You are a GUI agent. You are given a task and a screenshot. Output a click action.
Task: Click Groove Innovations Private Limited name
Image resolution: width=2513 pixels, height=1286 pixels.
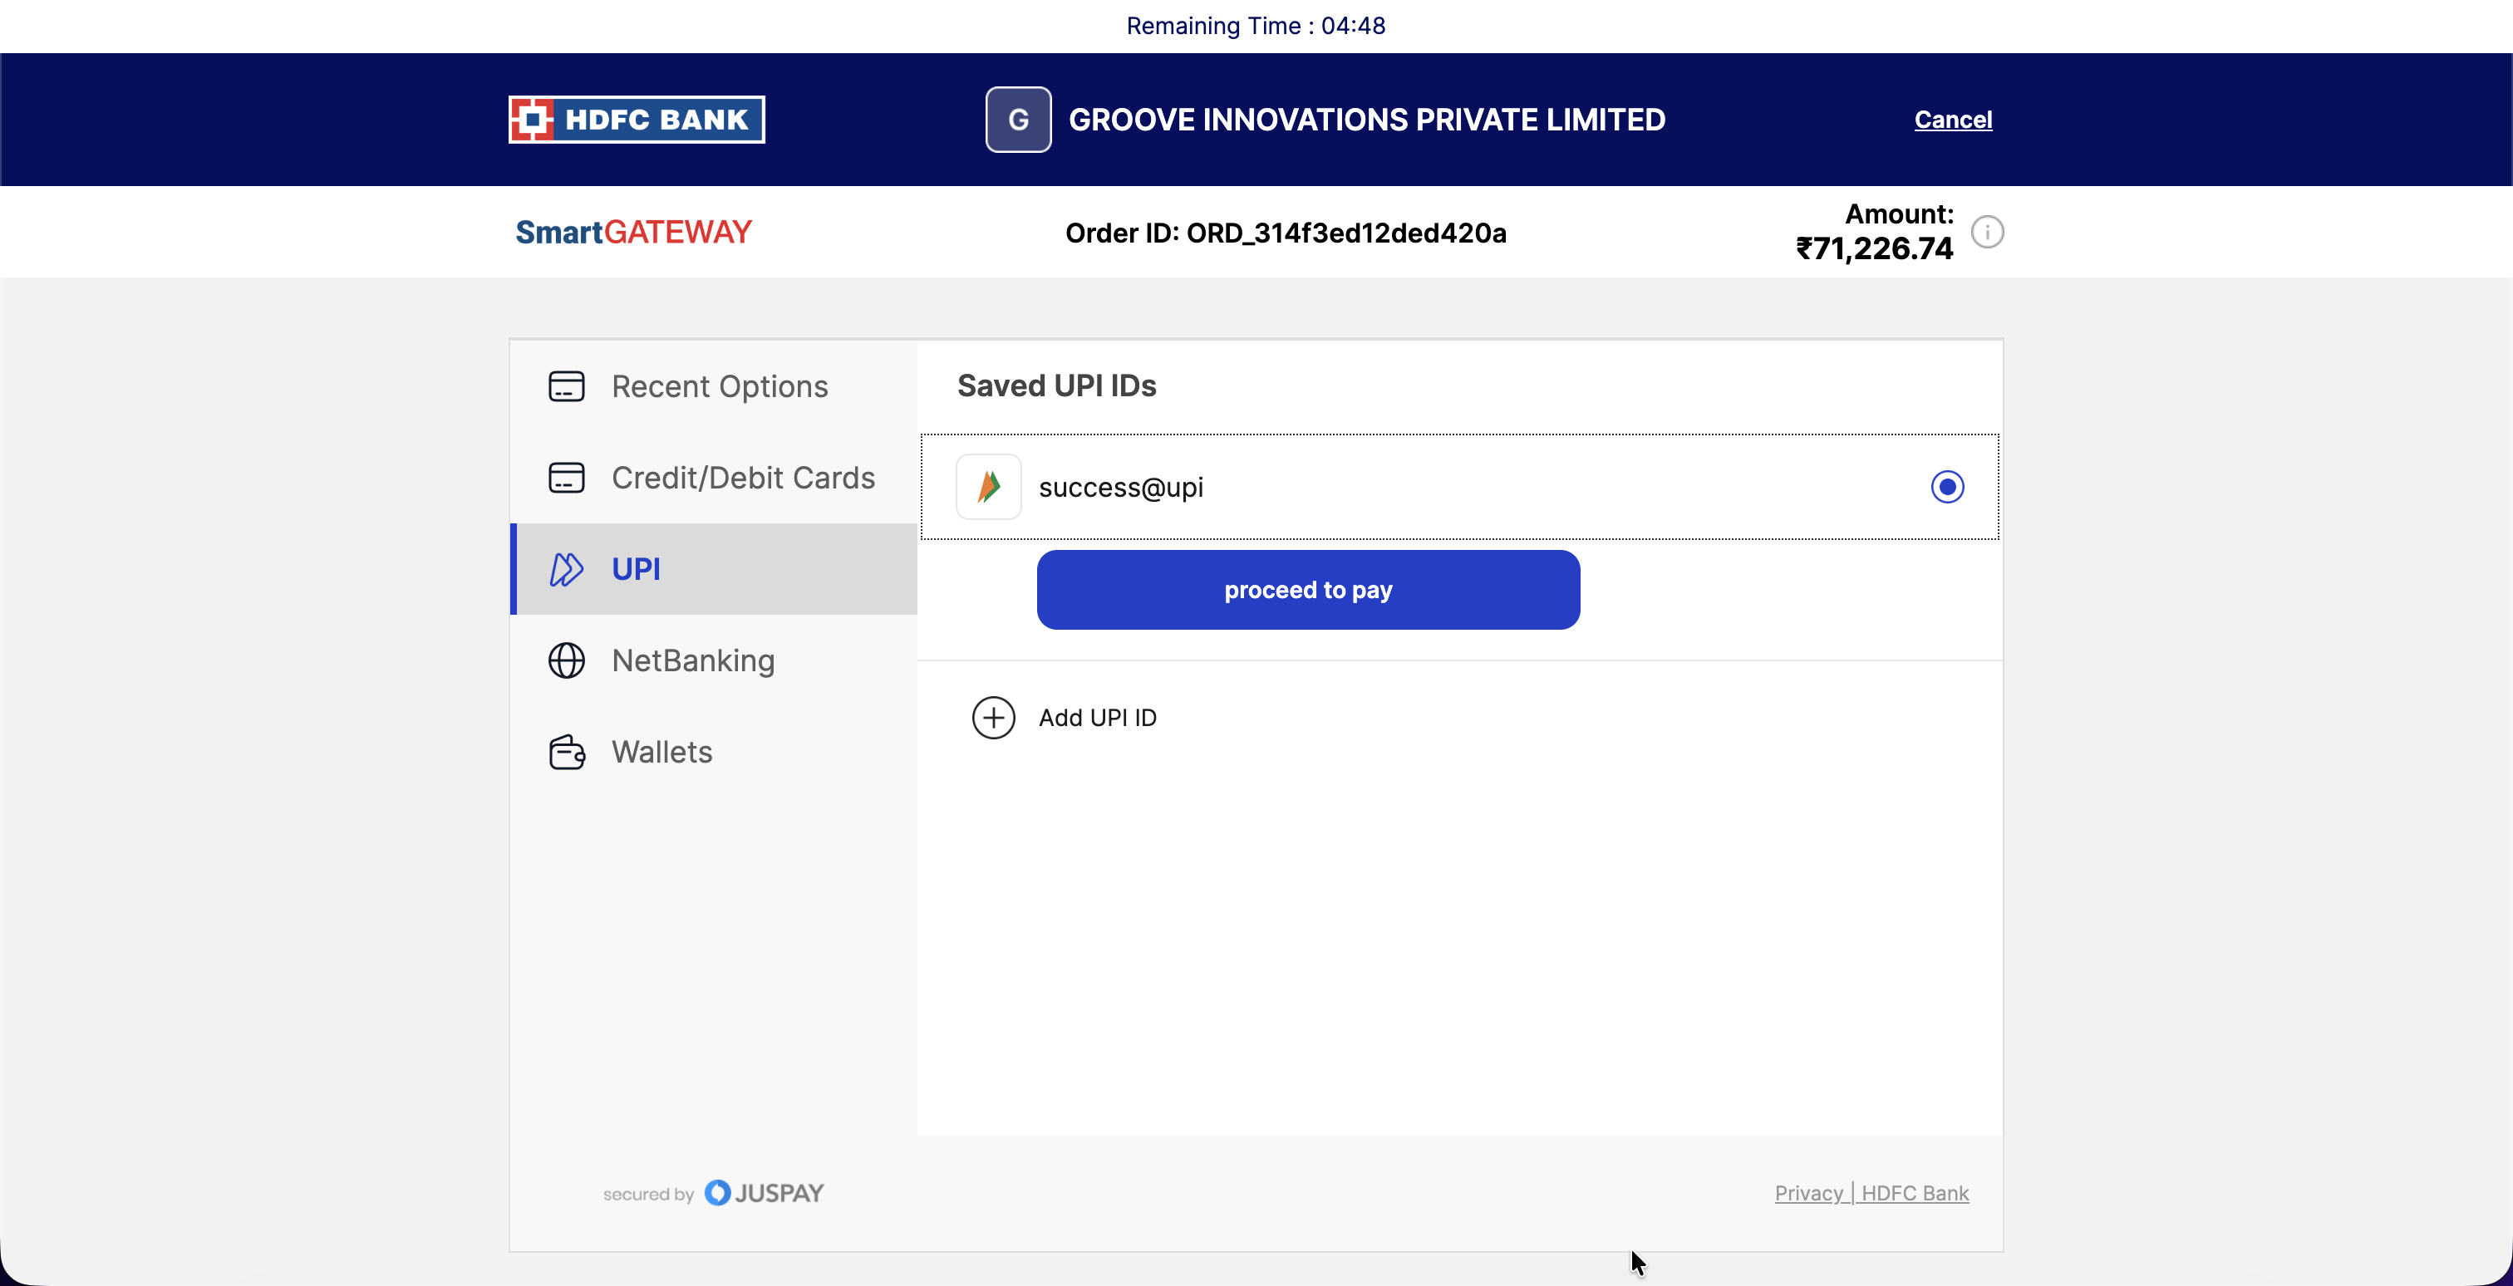coord(1367,120)
